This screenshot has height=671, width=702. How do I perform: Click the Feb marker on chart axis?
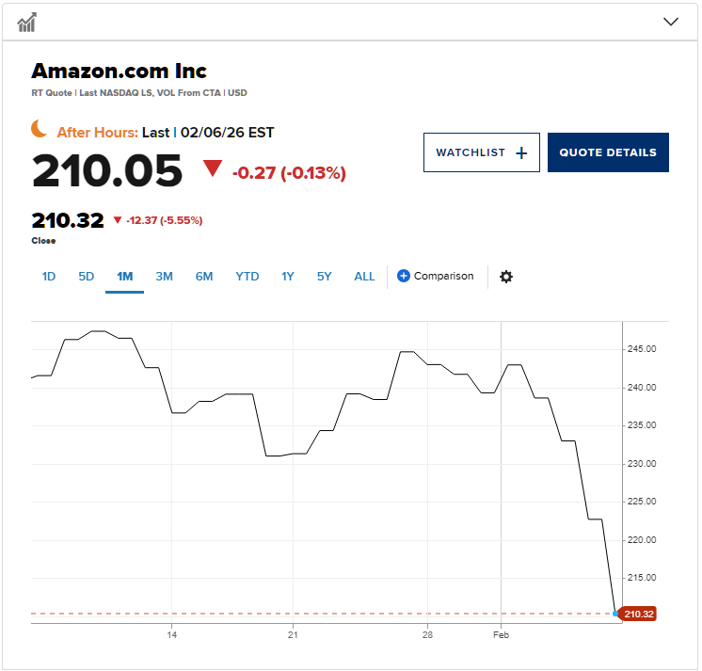click(501, 635)
